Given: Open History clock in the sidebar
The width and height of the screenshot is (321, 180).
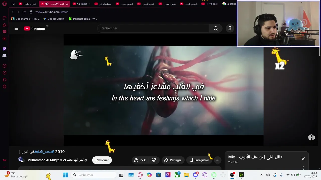Looking at the screenshot, I should pos(4,73).
